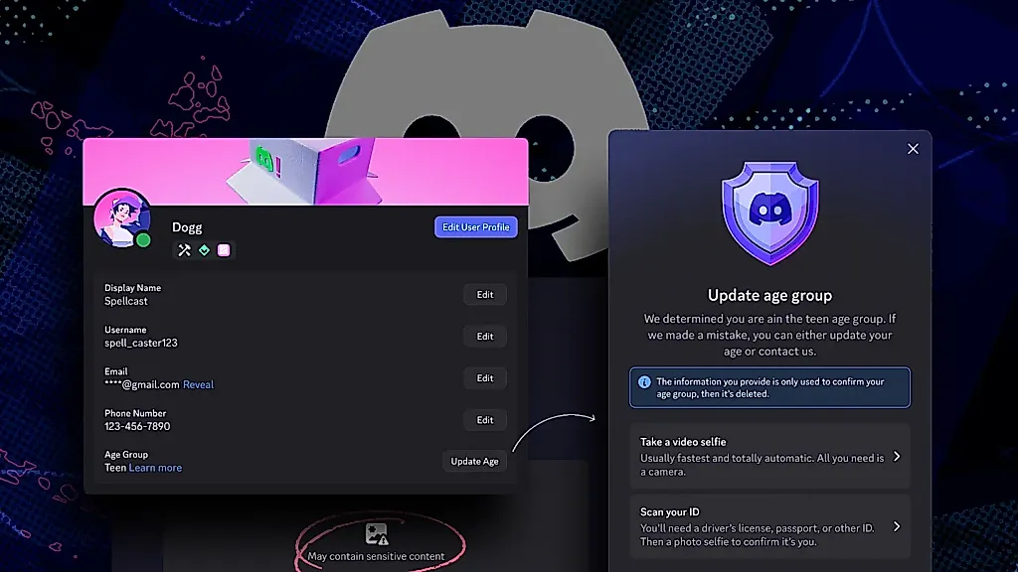1018x572 pixels.
Task: Choose the Scan your ID option
Action: (x=770, y=526)
